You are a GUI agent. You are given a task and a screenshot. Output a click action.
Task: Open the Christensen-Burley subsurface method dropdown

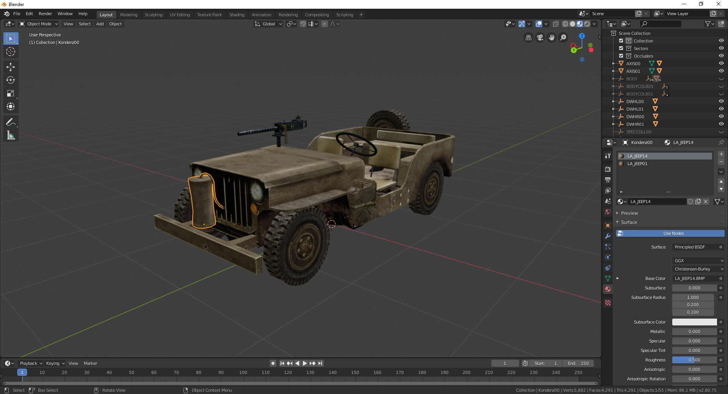point(698,269)
